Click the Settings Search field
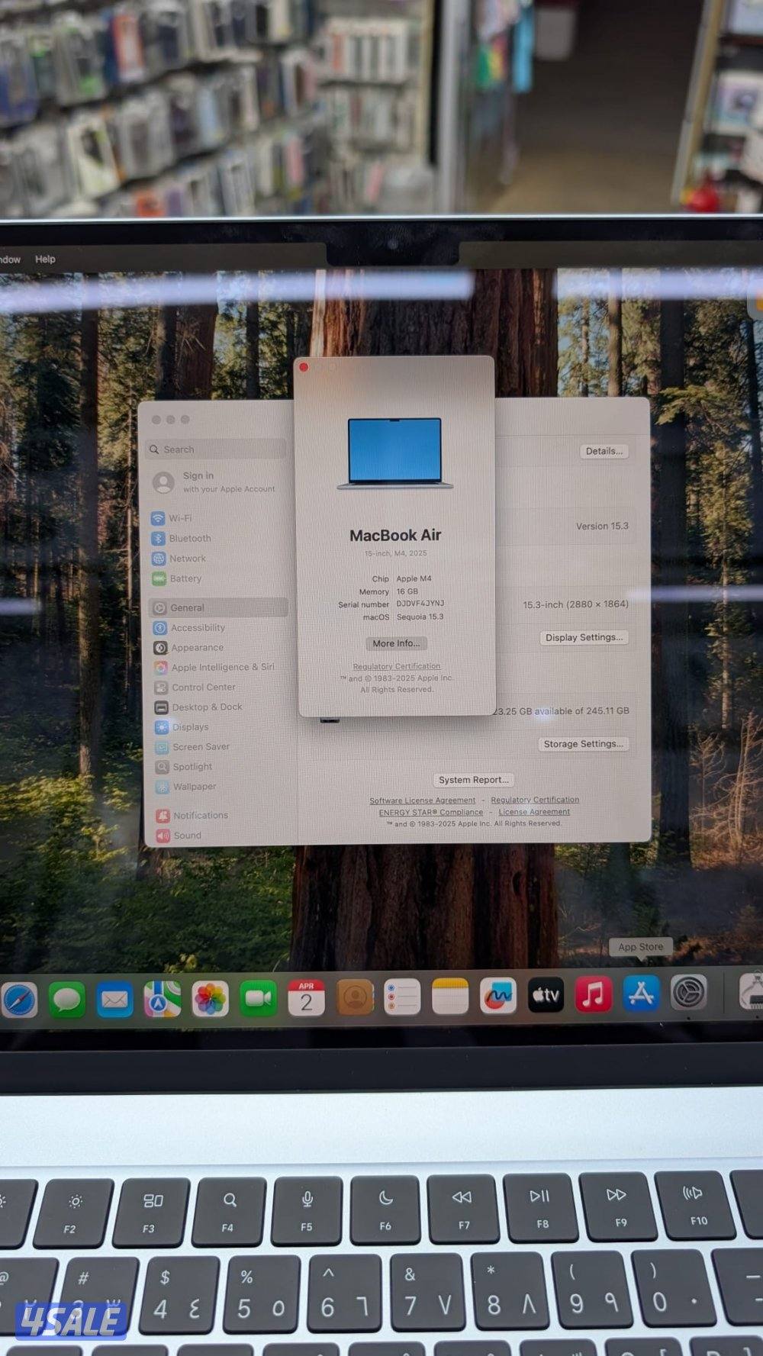763x1356 pixels. (x=216, y=449)
